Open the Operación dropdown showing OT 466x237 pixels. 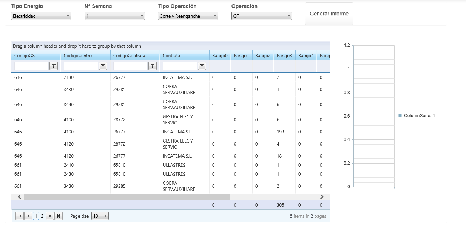click(x=261, y=16)
